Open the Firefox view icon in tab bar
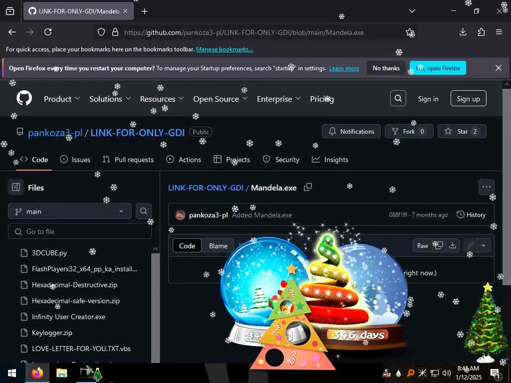Viewport: 511px width, 383px height. 10,11
